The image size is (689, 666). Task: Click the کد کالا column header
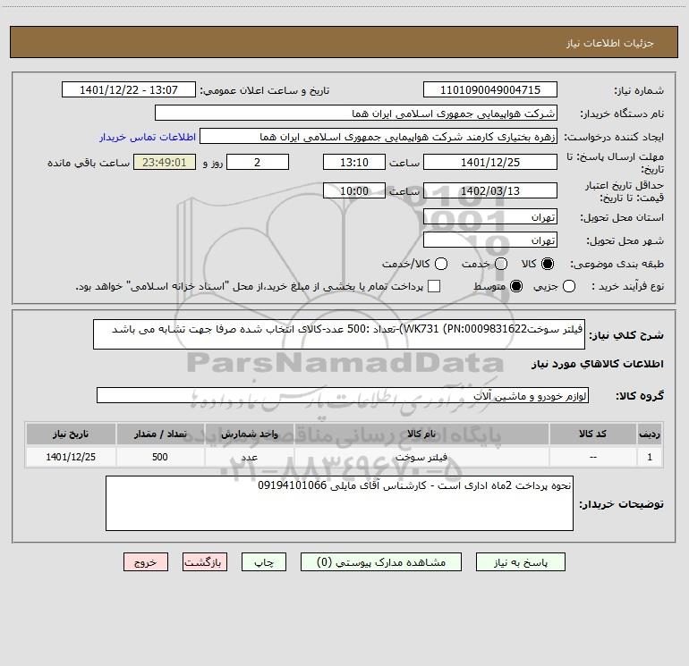(592, 434)
